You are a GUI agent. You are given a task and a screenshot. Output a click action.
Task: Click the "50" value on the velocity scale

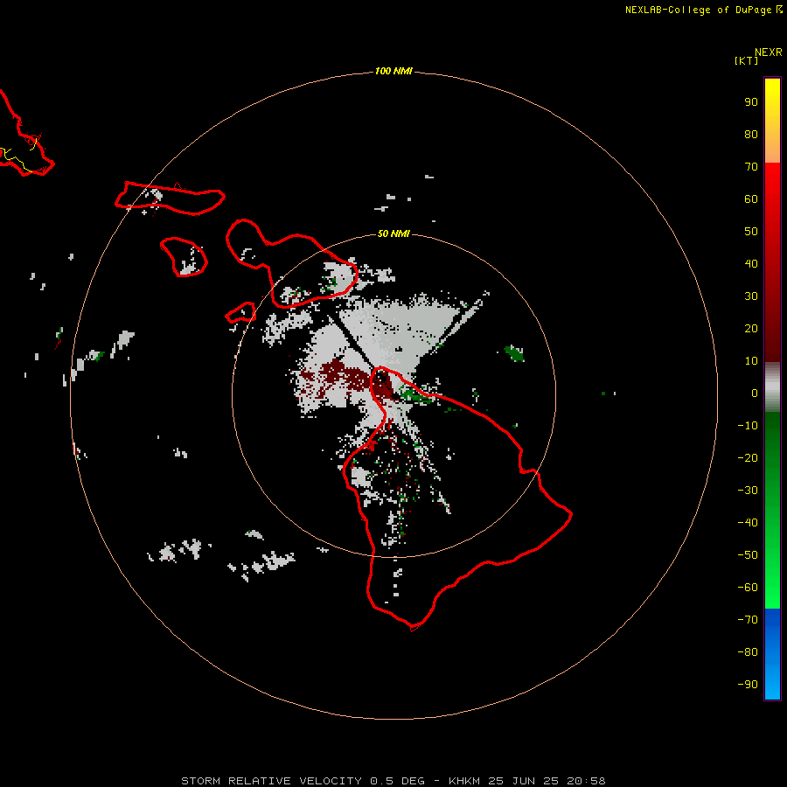[751, 232]
